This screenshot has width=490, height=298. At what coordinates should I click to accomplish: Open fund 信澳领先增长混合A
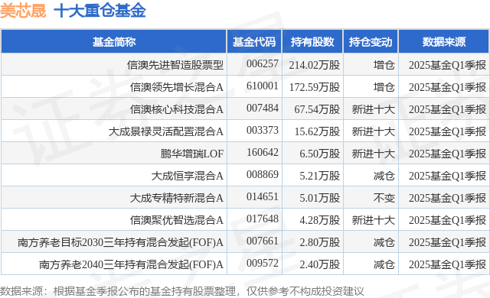177,87
